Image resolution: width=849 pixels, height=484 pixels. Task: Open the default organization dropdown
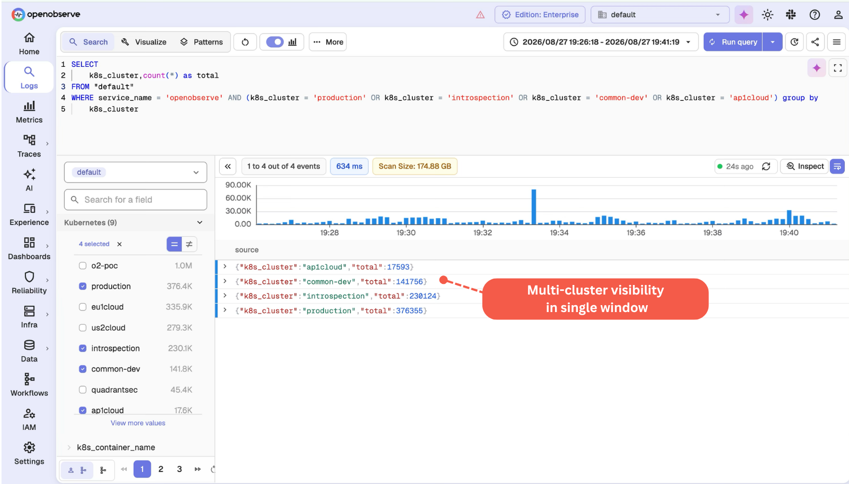(660, 15)
